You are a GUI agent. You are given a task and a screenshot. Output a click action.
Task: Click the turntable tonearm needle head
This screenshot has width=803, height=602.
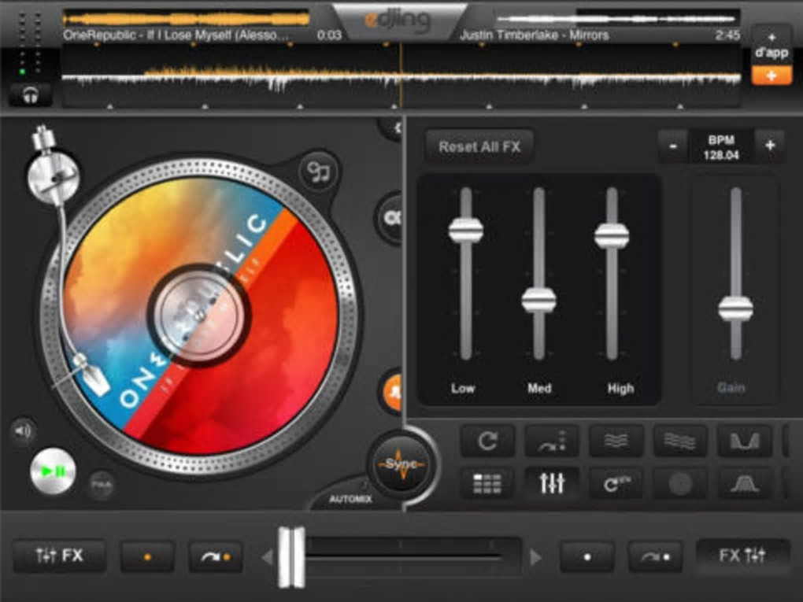coord(92,377)
